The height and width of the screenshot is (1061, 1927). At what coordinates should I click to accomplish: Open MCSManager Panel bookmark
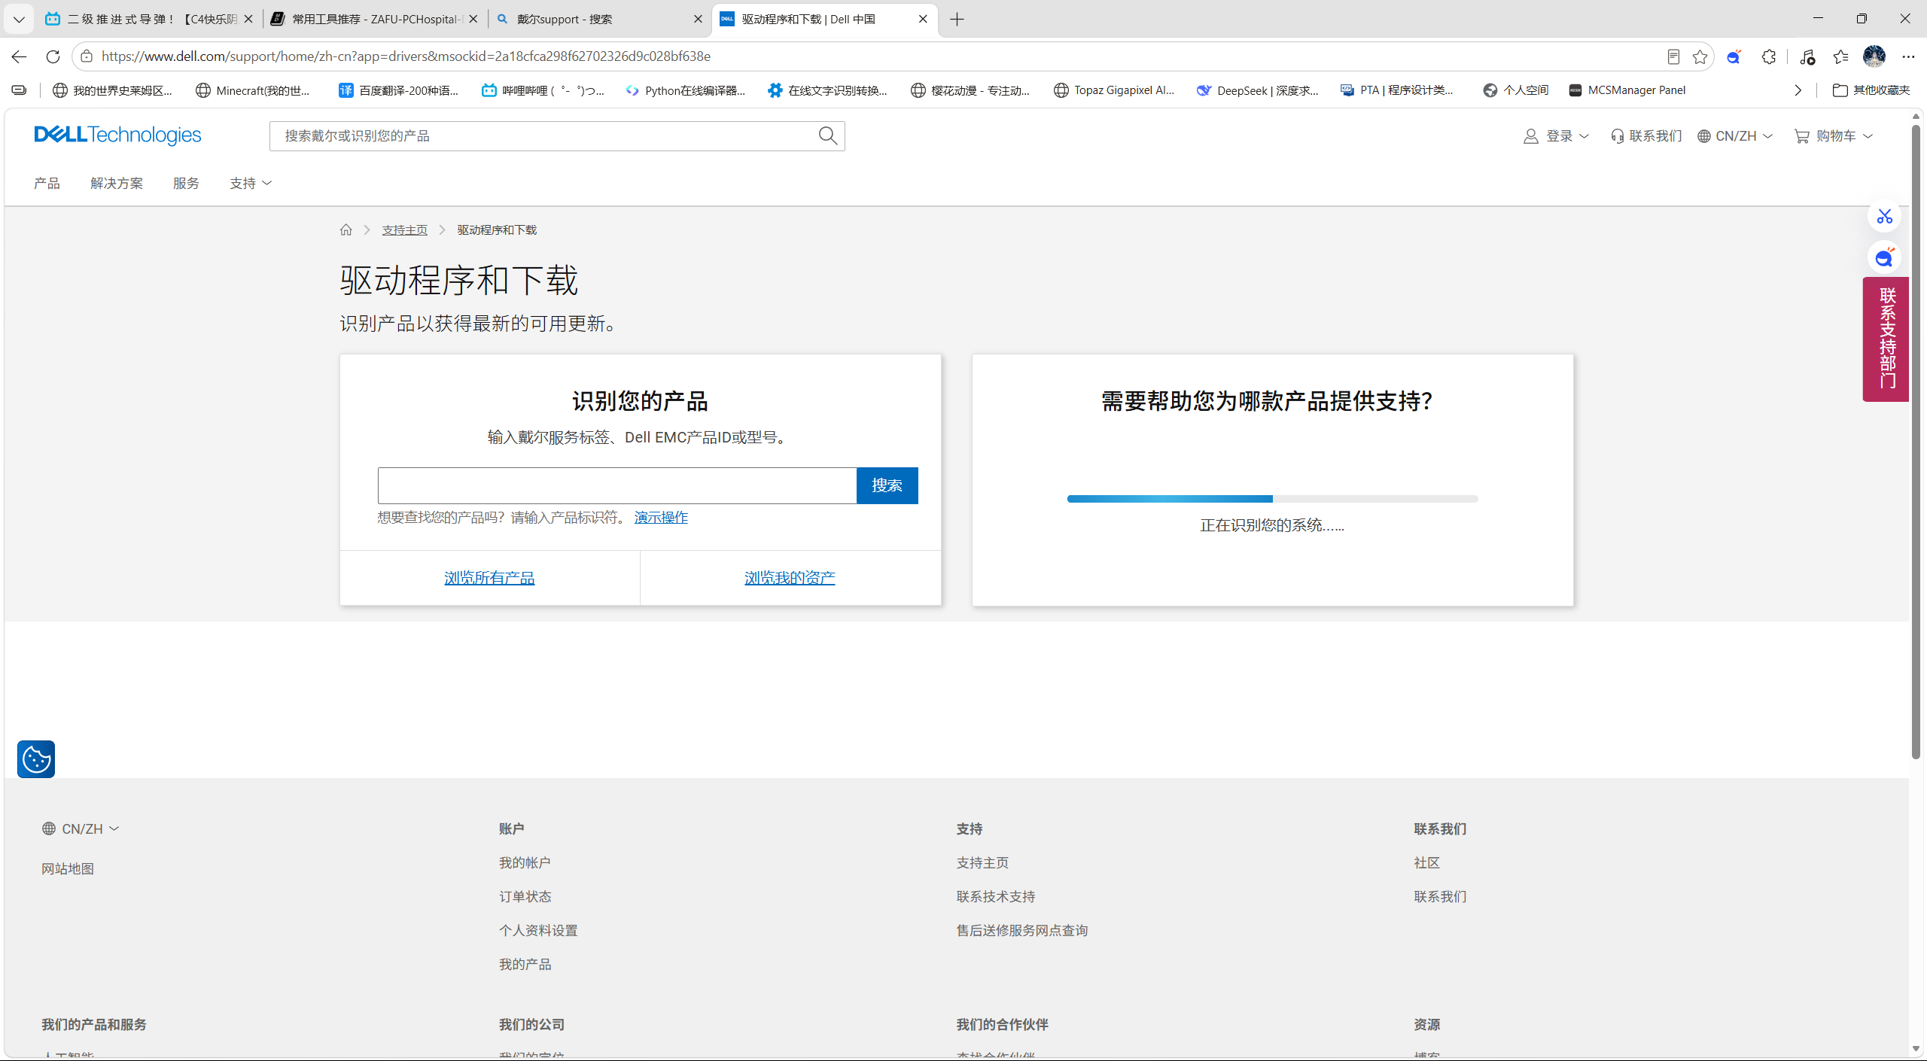tap(1627, 90)
